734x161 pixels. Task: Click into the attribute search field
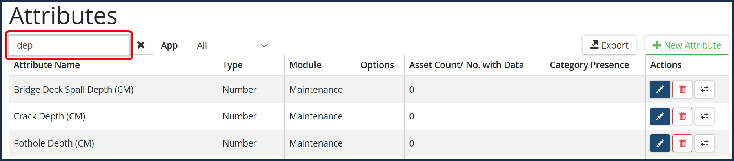click(x=69, y=45)
